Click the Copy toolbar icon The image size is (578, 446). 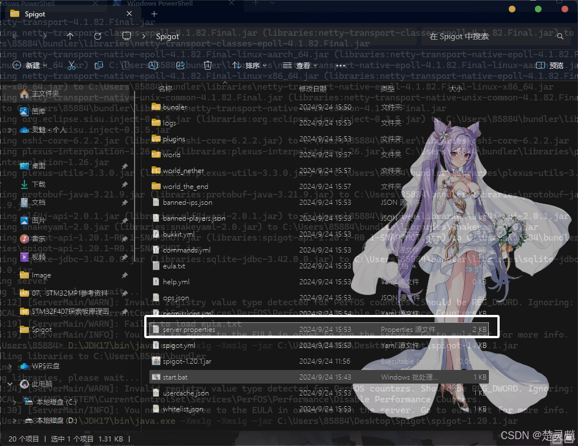tap(98, 66)
